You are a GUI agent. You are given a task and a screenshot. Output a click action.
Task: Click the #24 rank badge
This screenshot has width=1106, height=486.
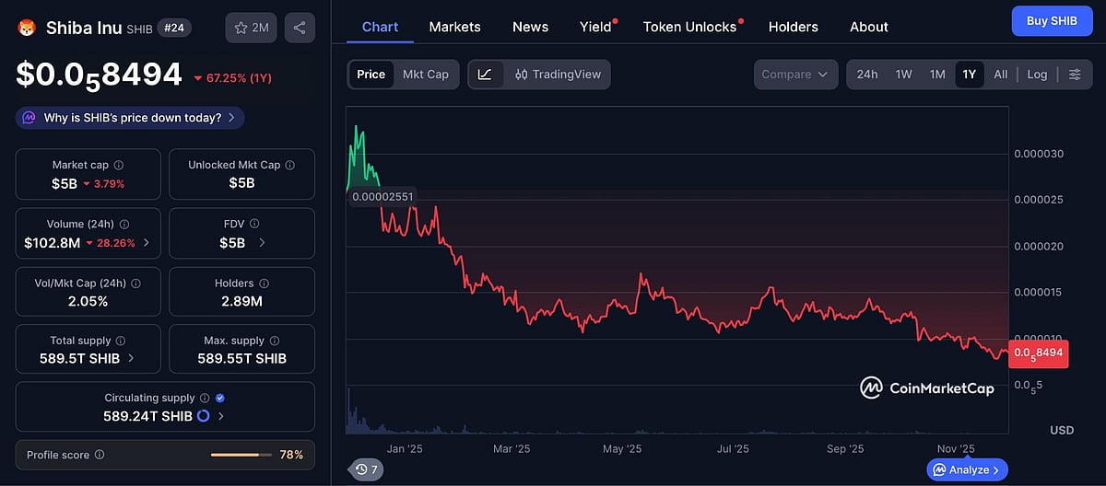[x=174, y=28]
